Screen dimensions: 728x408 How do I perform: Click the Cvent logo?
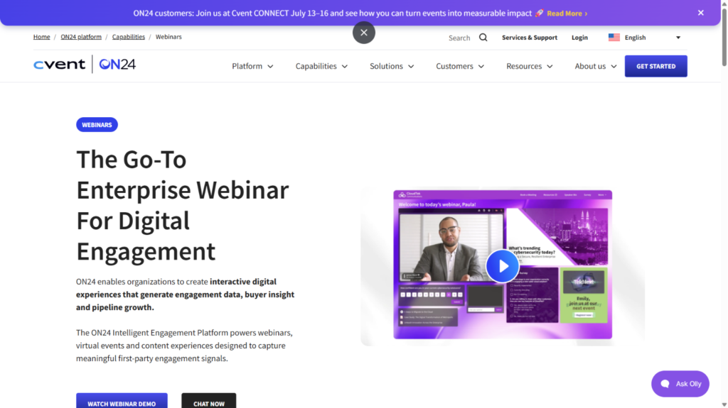click(59, 64)
